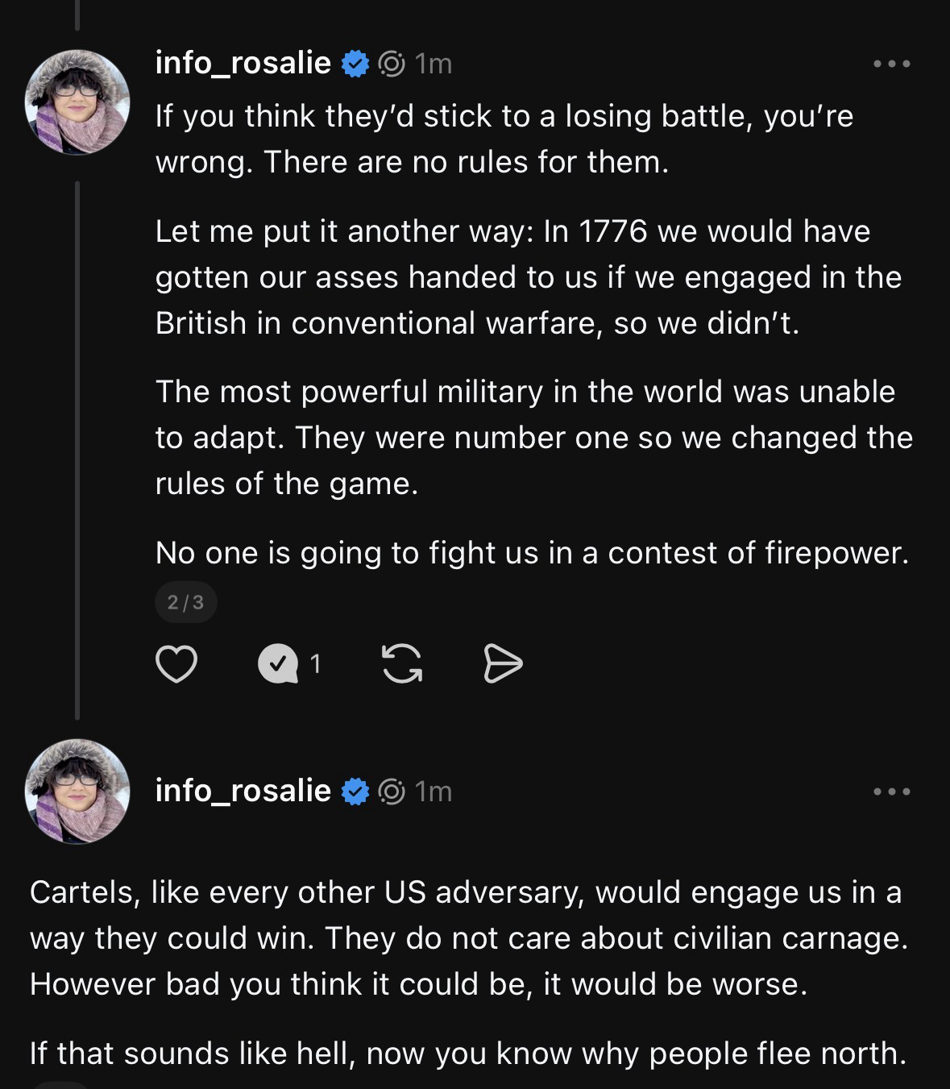The height and width of the screenshot is (1089, 950).
Task: Open info_rosalie profile from the first post username
Action: point(243,63)
